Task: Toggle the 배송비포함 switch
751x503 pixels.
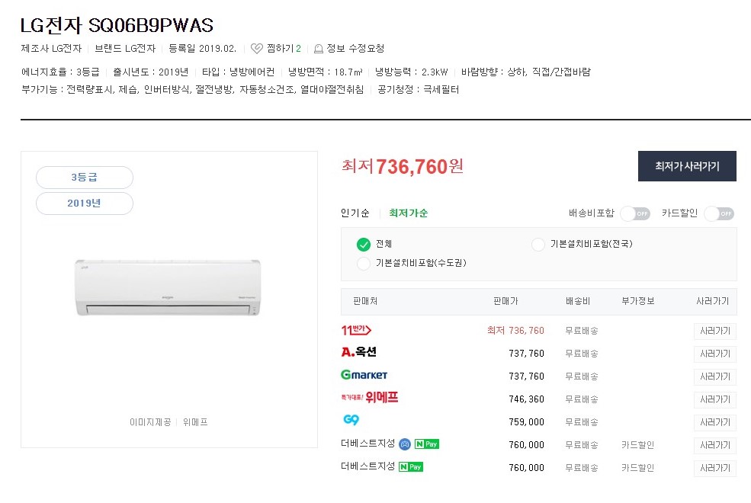Action: [x=635, y=213]
